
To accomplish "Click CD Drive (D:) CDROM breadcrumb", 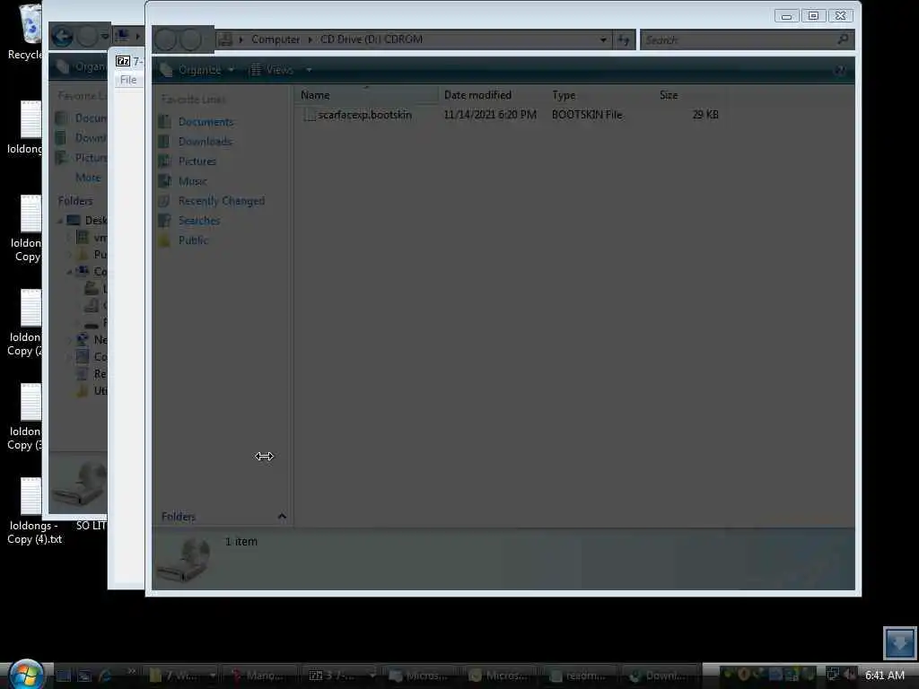I will point(371,39).
